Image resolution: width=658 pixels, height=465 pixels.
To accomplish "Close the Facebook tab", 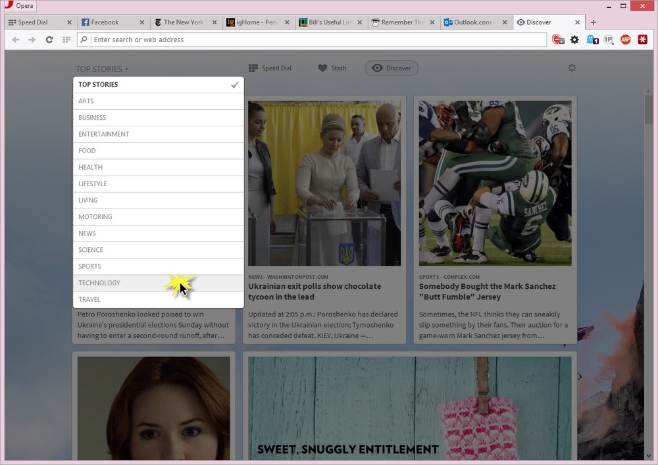I will click(142, 22).
